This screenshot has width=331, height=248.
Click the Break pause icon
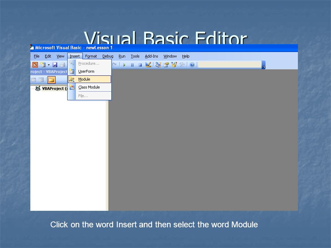(132, 65)
